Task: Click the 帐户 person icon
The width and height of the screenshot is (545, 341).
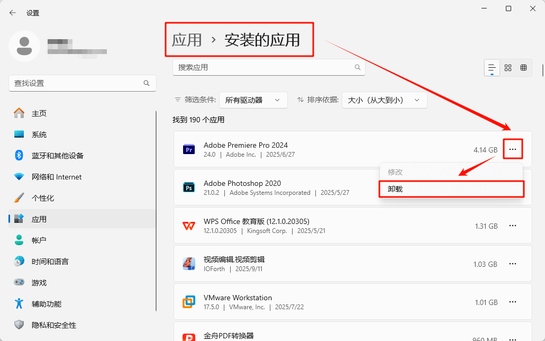Action: 19,240
